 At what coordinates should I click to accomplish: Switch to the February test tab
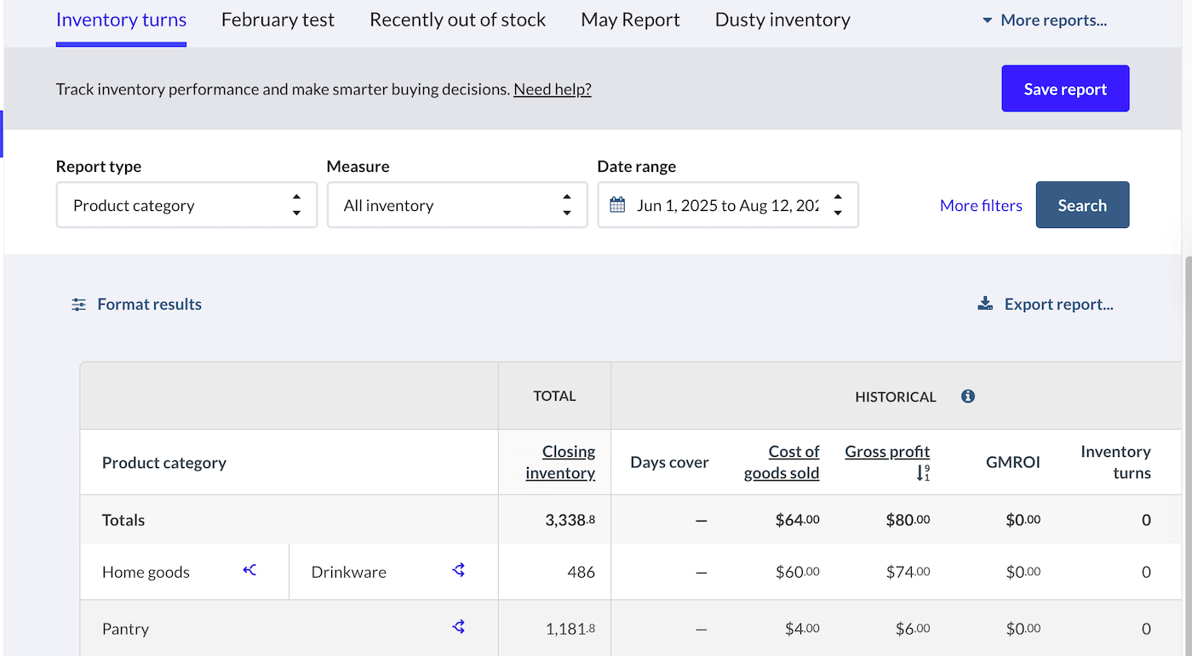tap(278, 20)
